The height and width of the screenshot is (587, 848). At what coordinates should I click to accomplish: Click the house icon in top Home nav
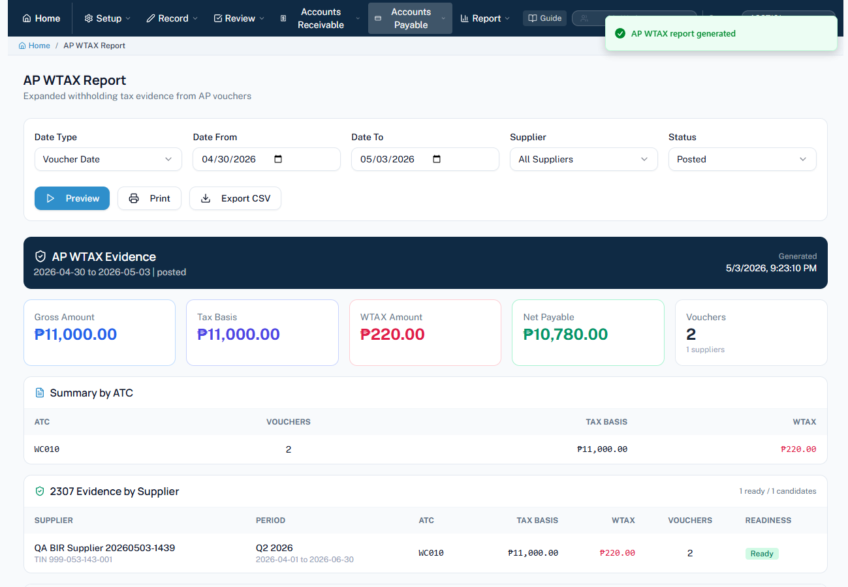click(x=27, y=18)
